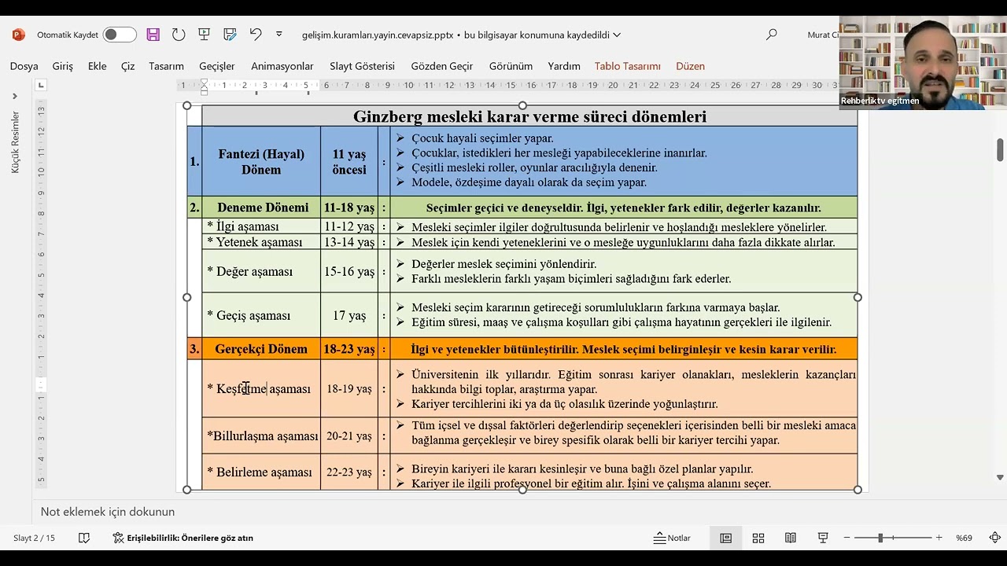This screenshot has height=566, width=1007.
Task: Open the Slayt Gösterisi tab
Action: tap(362, 66)
